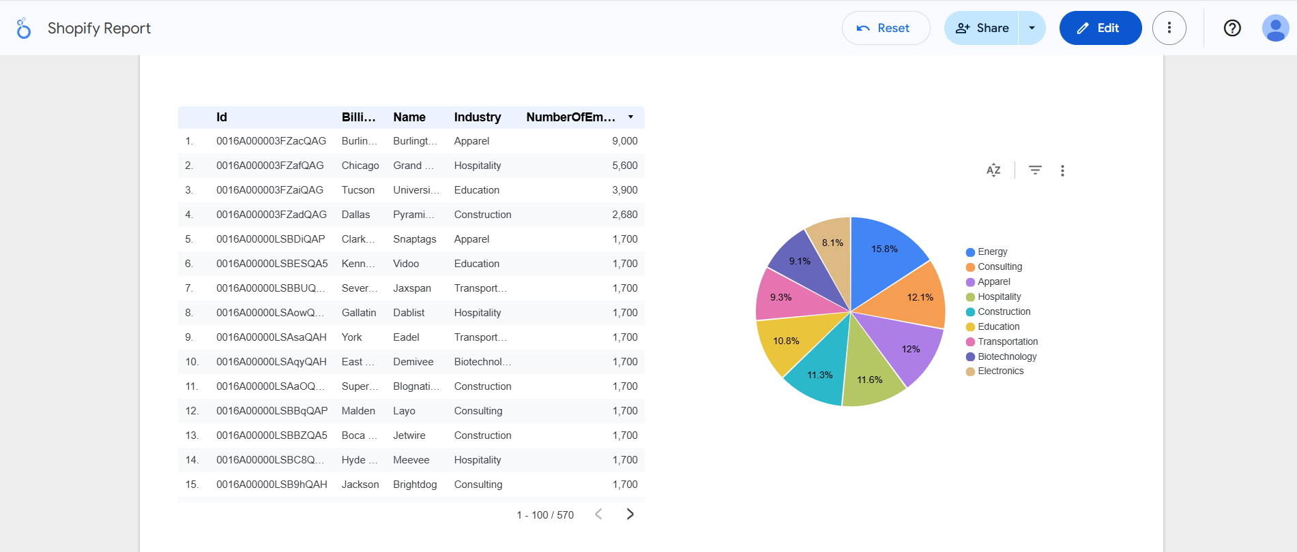Image resolution: width=1297 pixels, height=552 pixels.
Task: Select the Transportation legend entry
Action: tap(1002, 341)
